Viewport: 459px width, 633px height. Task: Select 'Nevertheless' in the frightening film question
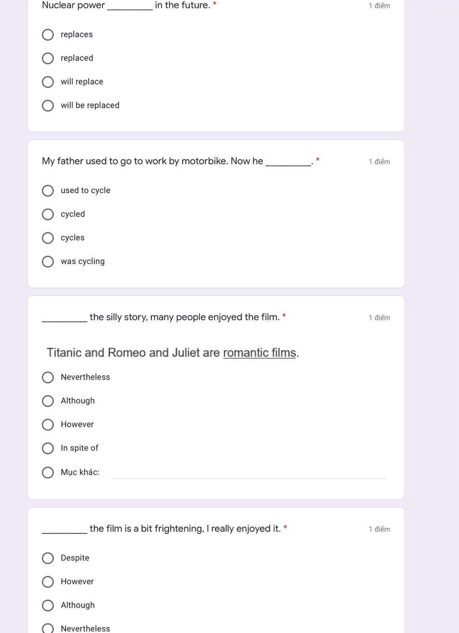coord(48,629)
